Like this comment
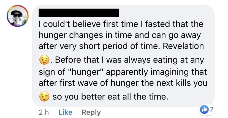This screenshot has width=228, height=118. coord(65,112)
